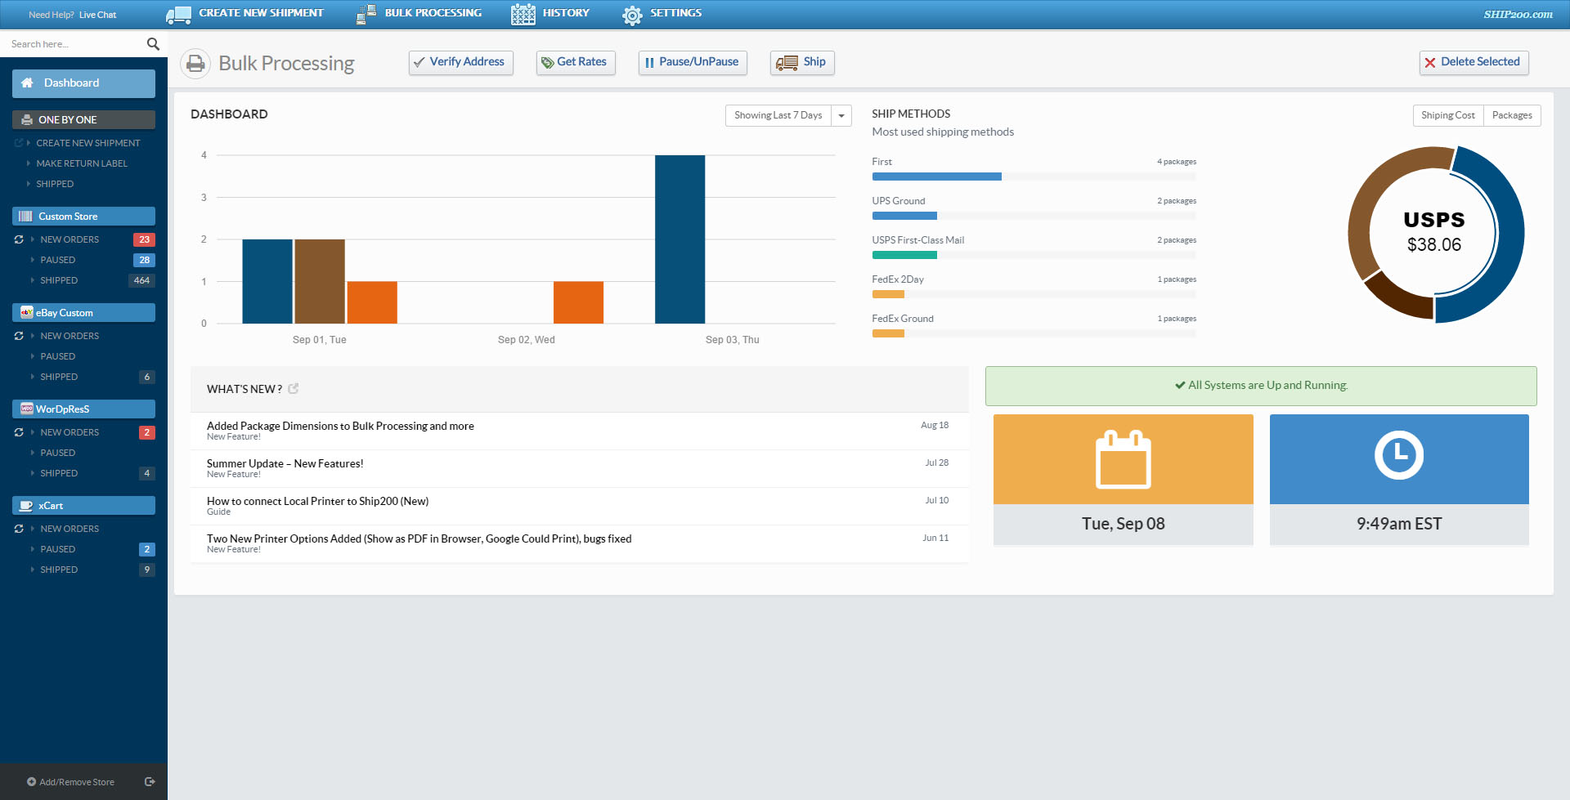Click the clock time tile icon

click(x=1399, y=455)
